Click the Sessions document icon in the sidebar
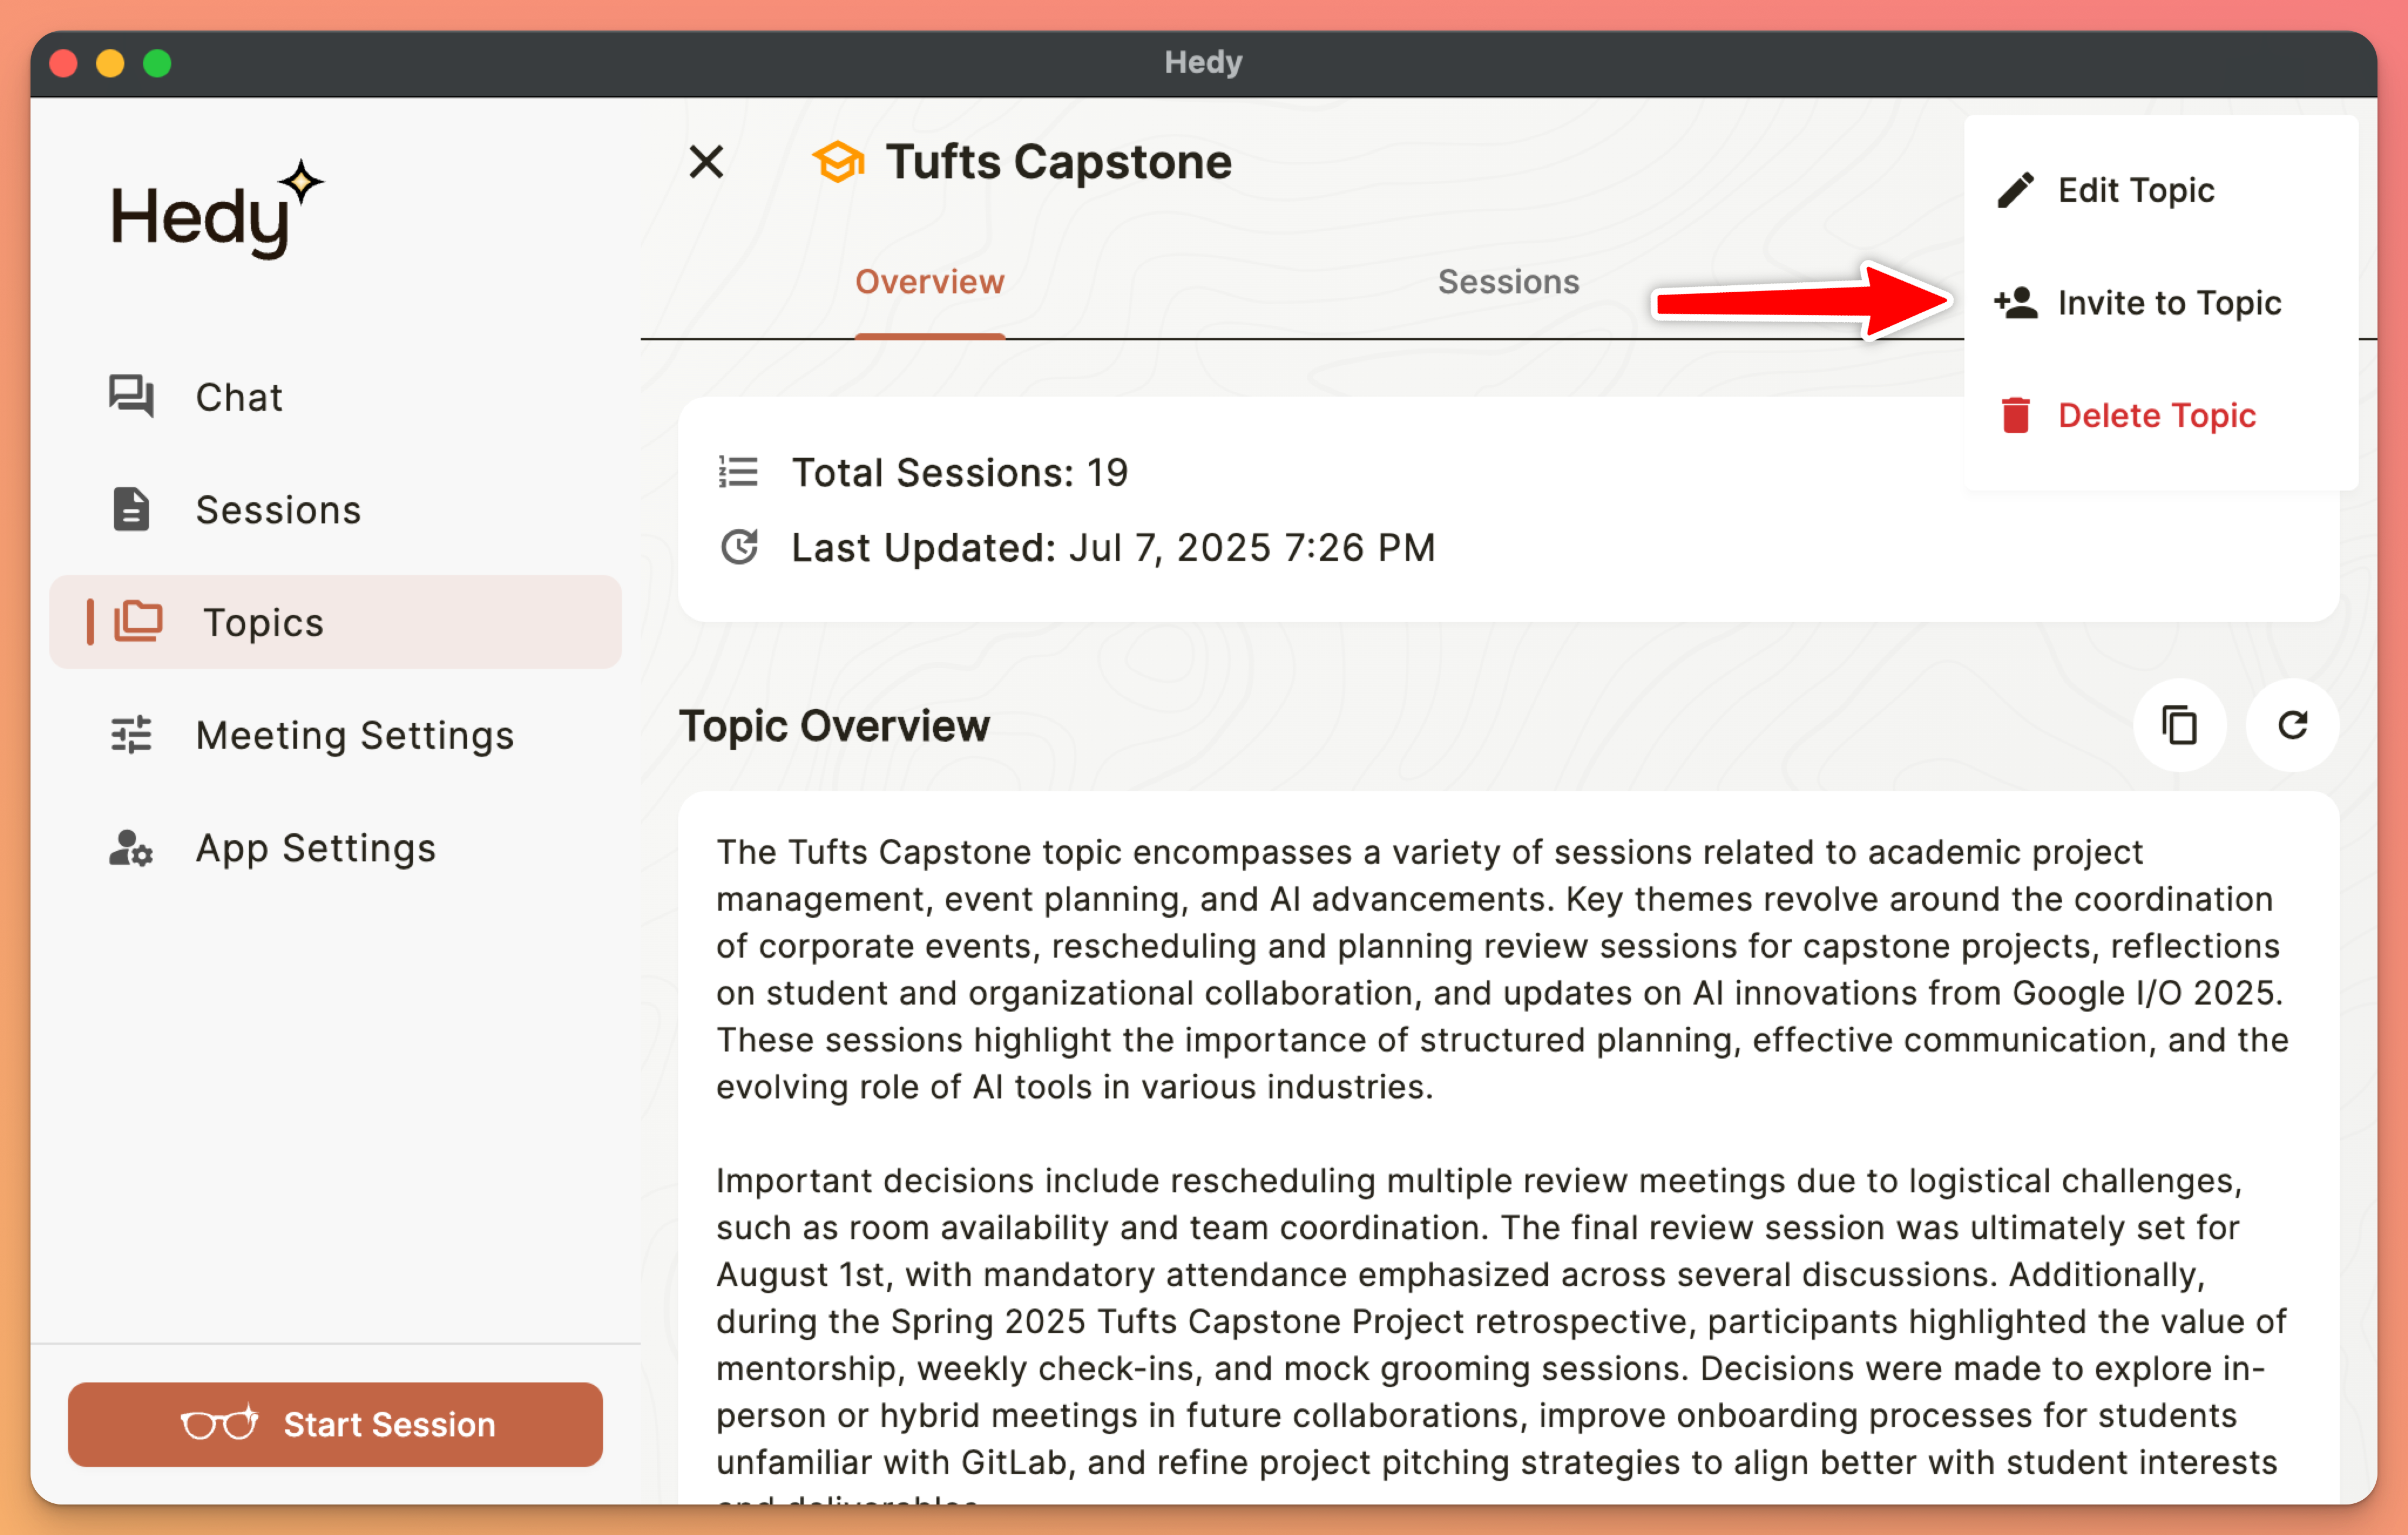 (131, 509)
